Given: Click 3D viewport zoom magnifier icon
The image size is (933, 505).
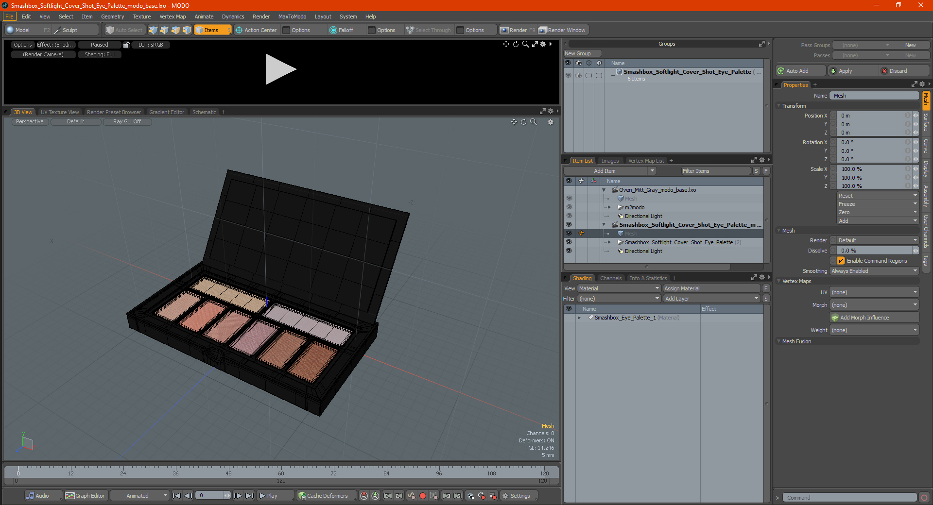Looking at the screenshot, I should [x=533, y=122].
